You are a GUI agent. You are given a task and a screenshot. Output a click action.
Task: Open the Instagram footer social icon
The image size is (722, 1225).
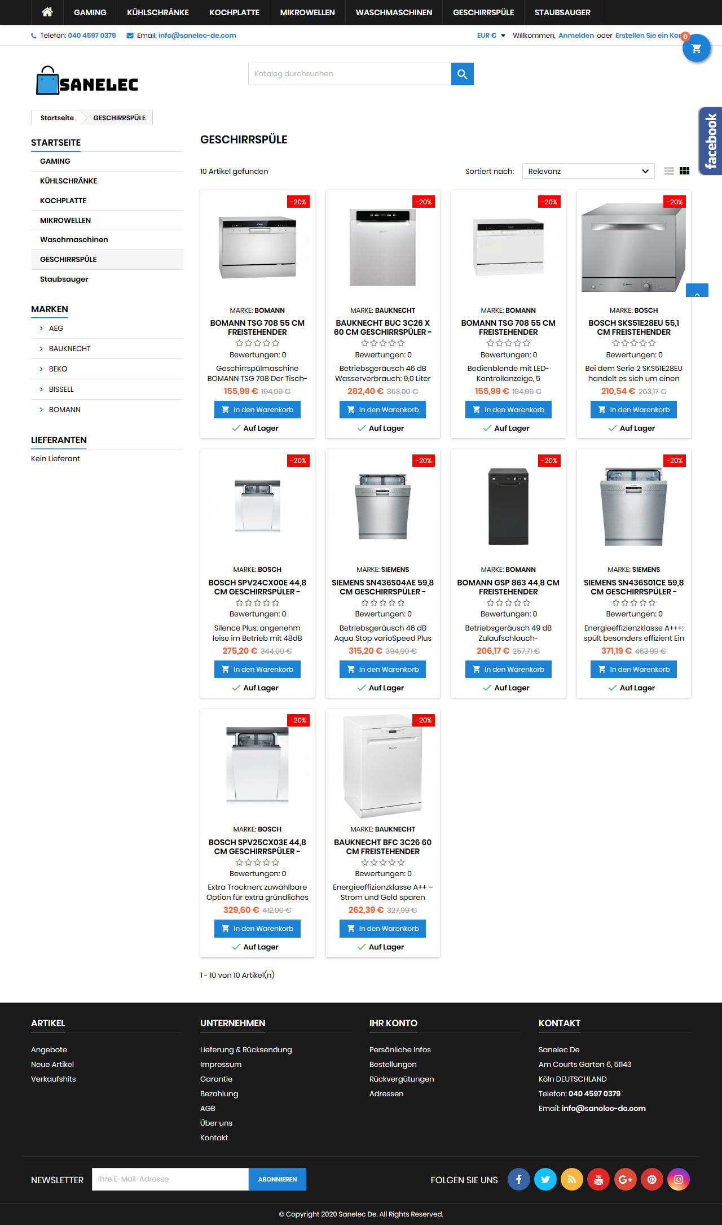click(679, 1179)
